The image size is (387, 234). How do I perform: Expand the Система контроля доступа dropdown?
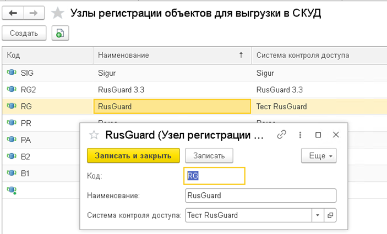coord(318,215)
